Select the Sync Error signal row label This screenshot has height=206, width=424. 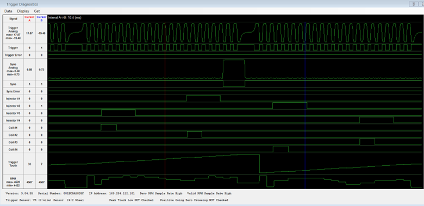[x=13, y=91]
